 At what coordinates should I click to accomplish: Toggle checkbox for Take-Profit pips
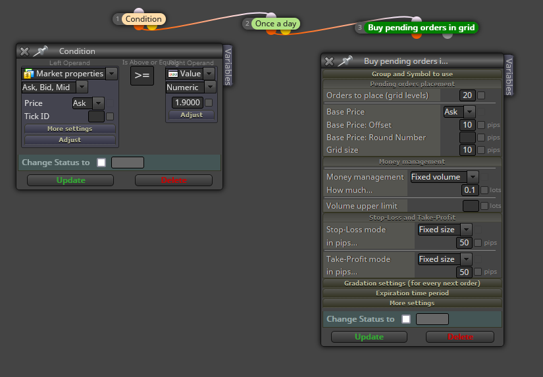478,272
